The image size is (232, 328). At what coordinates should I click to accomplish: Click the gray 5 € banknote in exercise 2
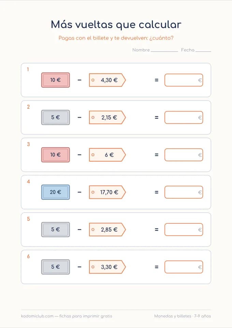pyautogui.click(x=56, y=117)
